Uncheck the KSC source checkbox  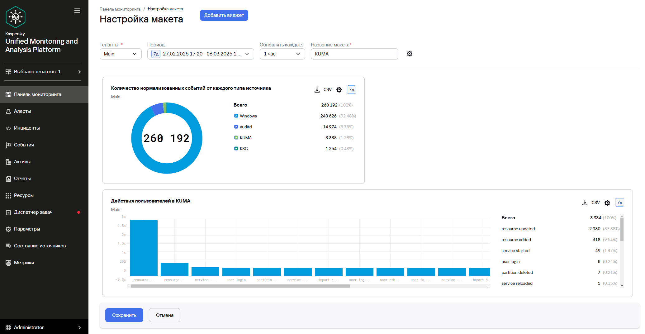236,149
